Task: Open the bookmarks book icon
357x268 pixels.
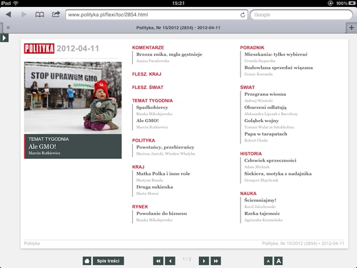Action: click(x=39, y=15)
